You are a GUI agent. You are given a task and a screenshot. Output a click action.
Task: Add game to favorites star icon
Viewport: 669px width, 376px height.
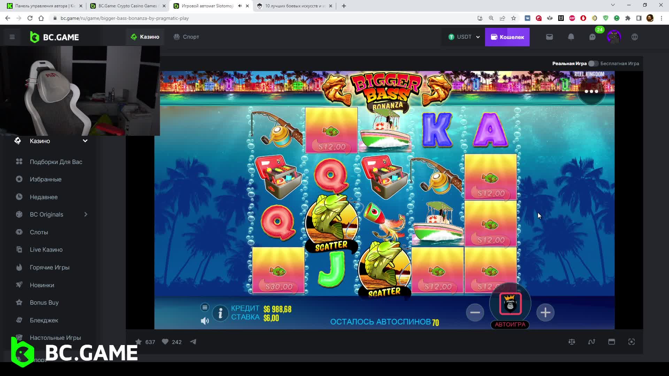(139, 342)
